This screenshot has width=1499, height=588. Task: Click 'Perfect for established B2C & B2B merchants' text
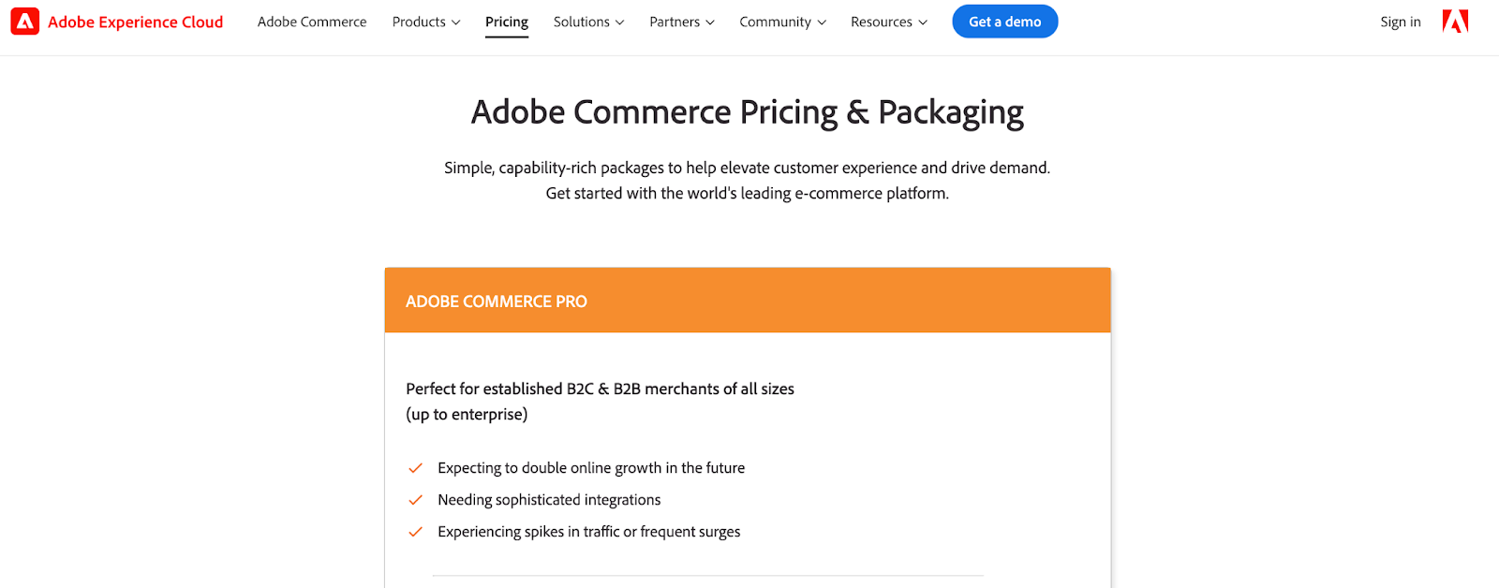[x=600, y=389]
